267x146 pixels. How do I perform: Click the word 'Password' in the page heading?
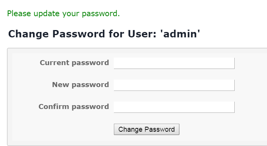(78, 34)
